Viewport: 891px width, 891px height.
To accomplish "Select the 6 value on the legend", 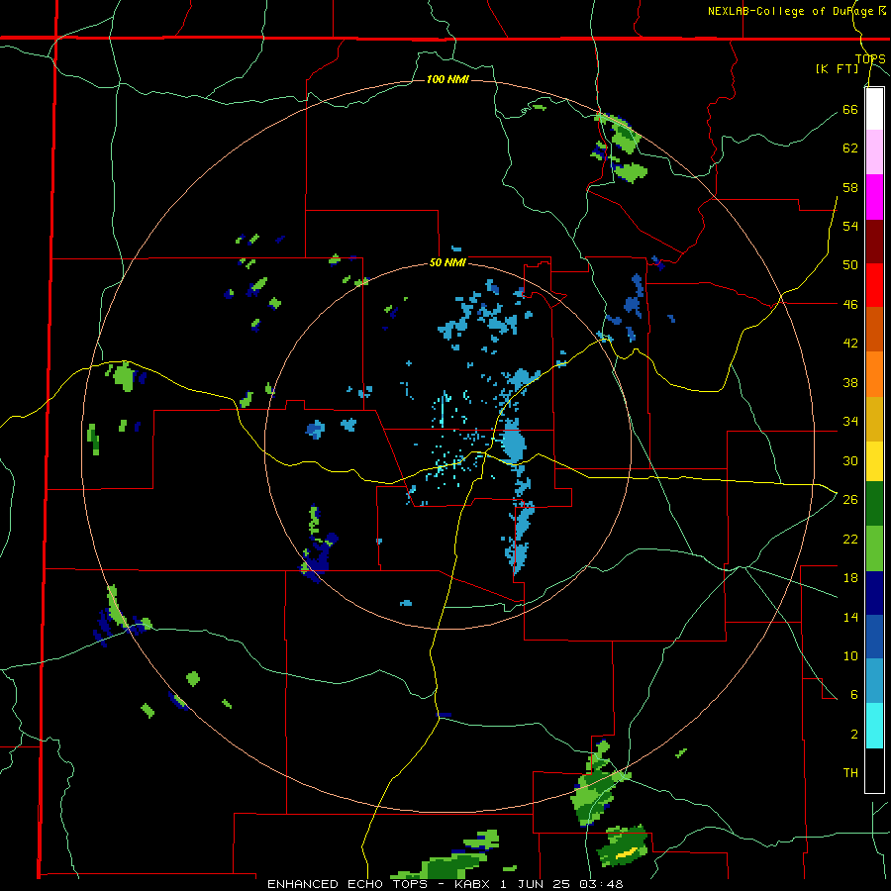I will click(853, 695).
